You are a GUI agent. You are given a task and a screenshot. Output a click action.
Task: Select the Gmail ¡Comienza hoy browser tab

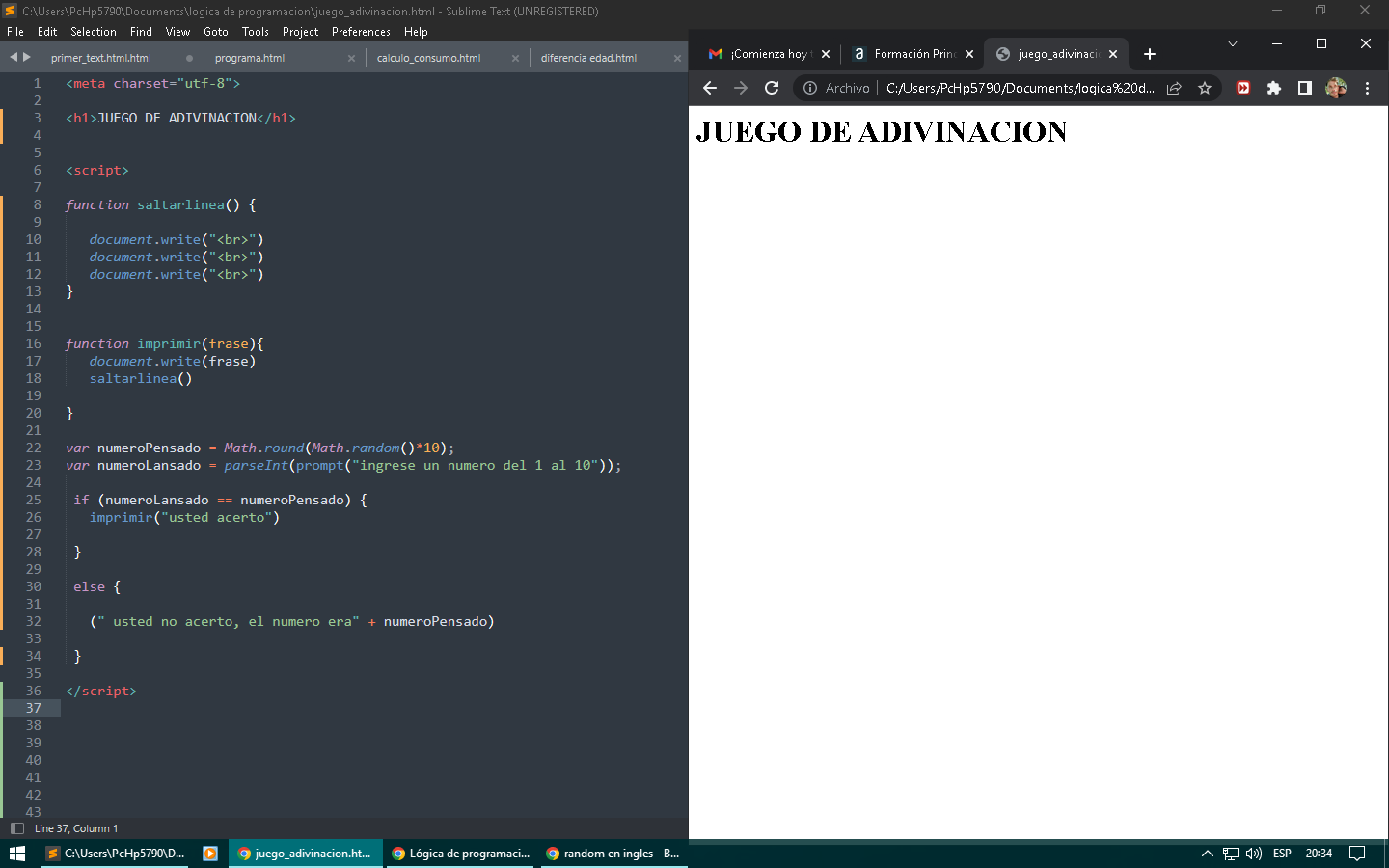[770, 54]
